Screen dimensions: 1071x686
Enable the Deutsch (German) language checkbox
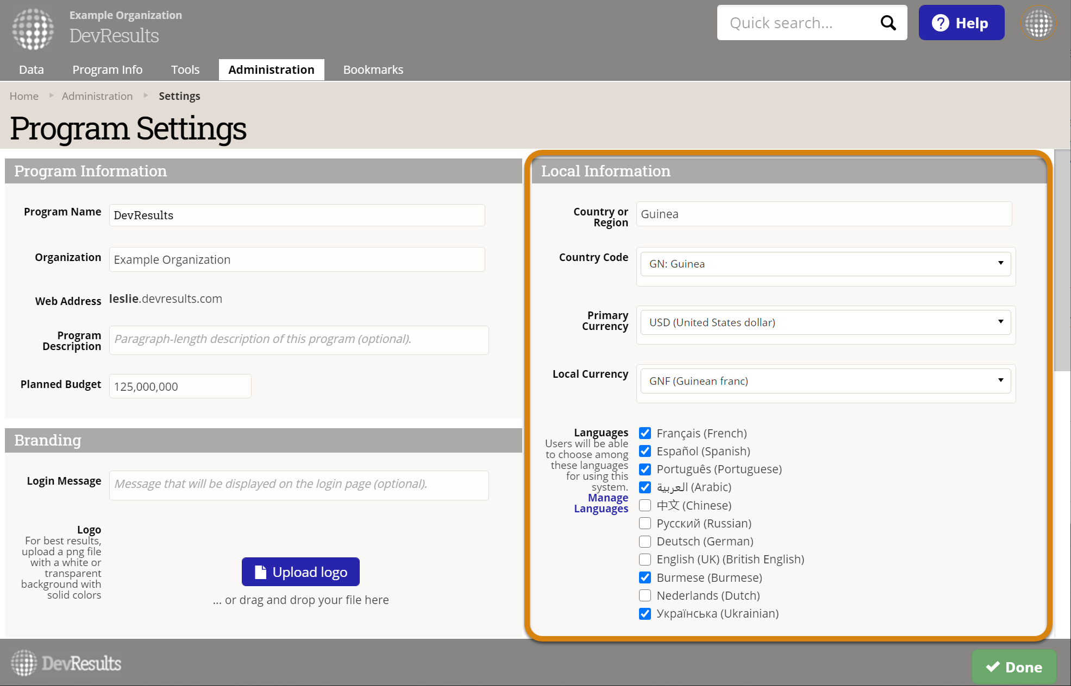(x=644, y=541)
